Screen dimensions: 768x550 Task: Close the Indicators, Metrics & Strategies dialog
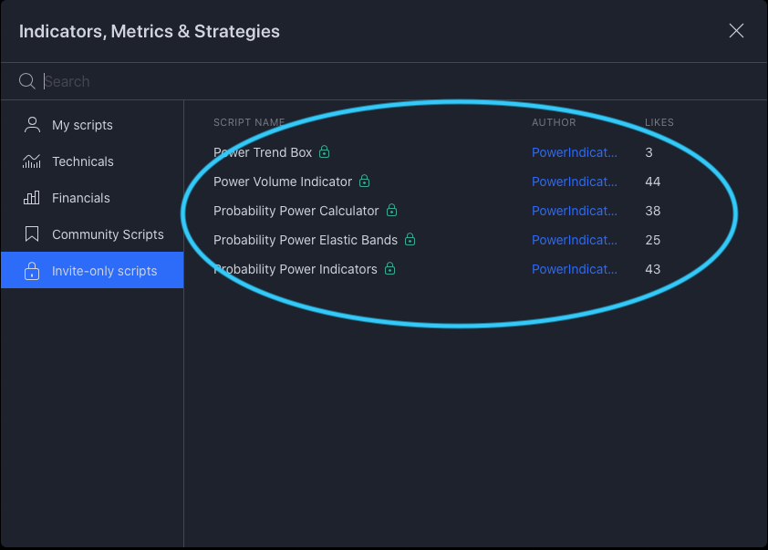[736, 31]
